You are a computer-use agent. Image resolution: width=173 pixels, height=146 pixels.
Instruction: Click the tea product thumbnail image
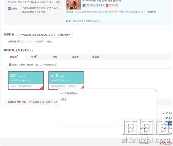coord(73,5)
